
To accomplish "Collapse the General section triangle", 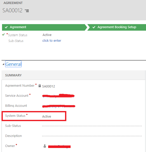I will 4,64.
